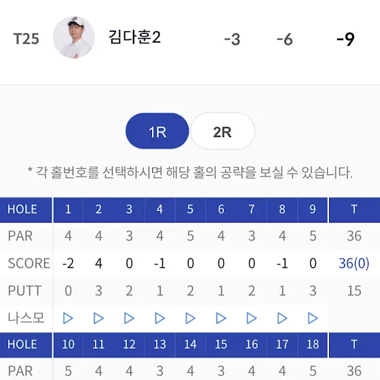Open player 김다훈2 profile photo
The image size is (380, 380).
[74, 37]
